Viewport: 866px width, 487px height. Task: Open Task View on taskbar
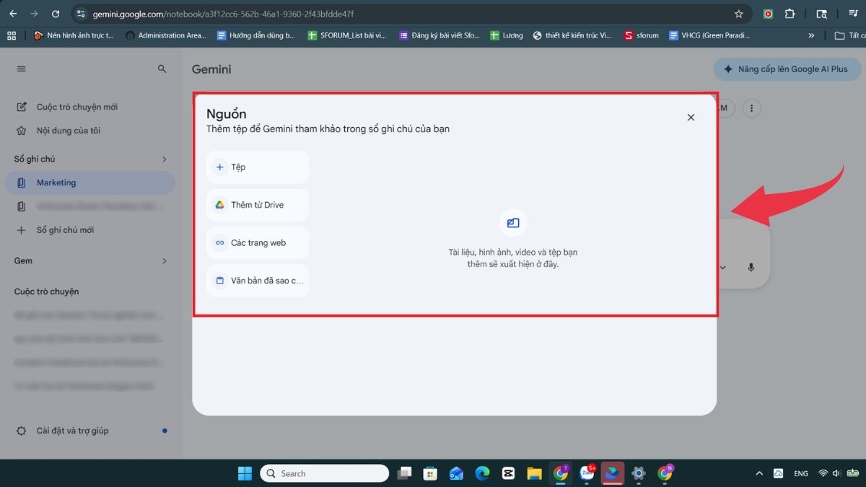pos(405,473)
